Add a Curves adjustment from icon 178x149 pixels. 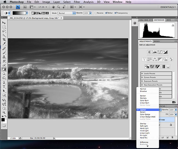[x=160, y=52]
